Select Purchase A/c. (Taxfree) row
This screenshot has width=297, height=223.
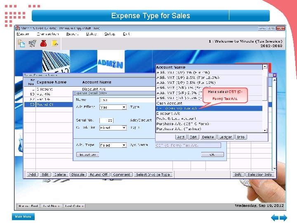click(x=209, y=129)
